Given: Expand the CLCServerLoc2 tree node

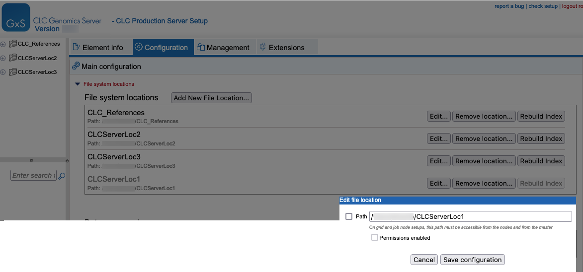Looking at the screenshot, I should click(x=3, y=58).
